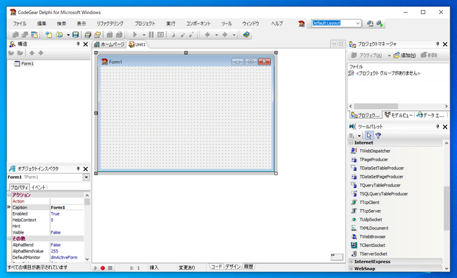Click the Run play arrow icon

[x=135, y=35]
